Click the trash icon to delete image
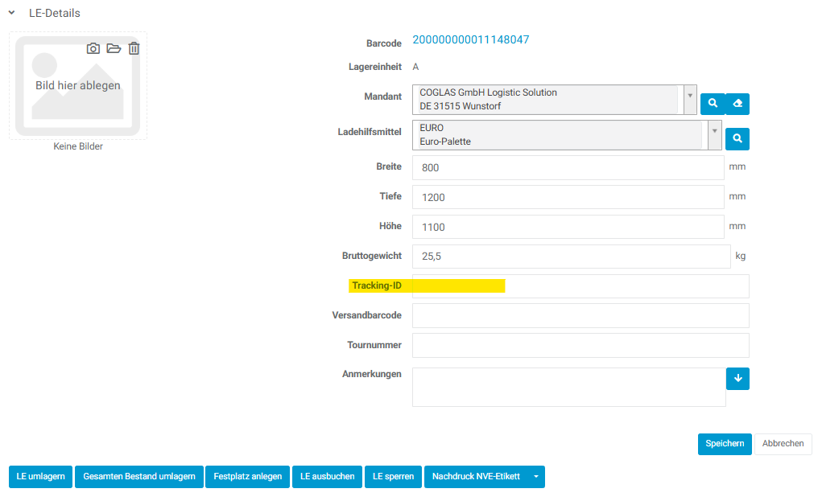Screen dimensions: 818x501 click(x=134, y=49)
